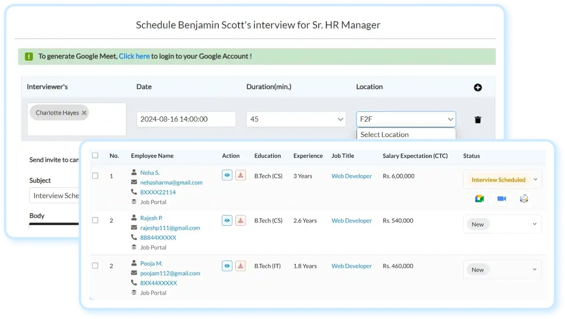Click person icon beside Pooja M.
The height and width of the screenshot is (319, 565).
(x=134, y=263)
